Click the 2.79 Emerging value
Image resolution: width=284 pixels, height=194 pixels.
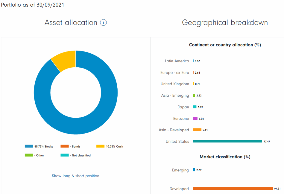(x=199, y=170)
